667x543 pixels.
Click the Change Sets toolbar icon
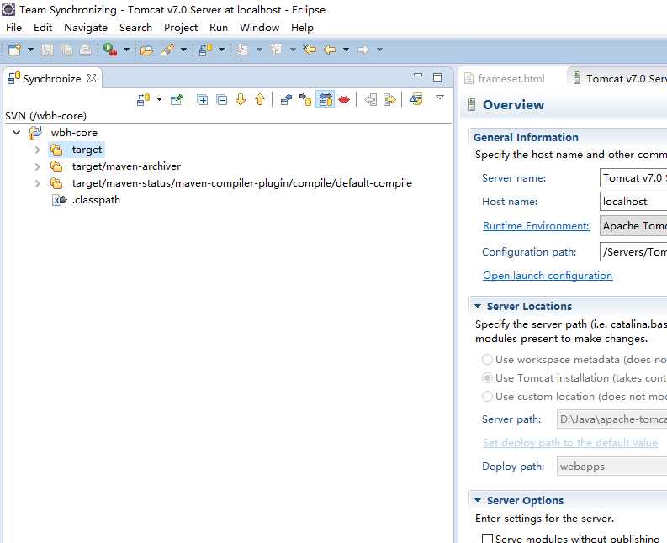[x=416, y=99]
